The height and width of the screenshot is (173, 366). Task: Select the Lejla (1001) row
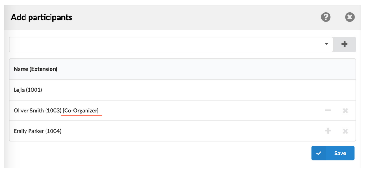182,90
